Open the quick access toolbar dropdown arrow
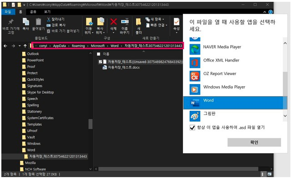This screenshot has height=178, width=294. click(24, 5)
